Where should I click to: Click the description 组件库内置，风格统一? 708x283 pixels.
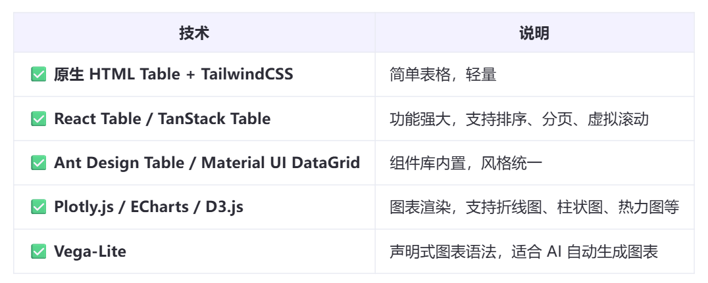point(466,163)
